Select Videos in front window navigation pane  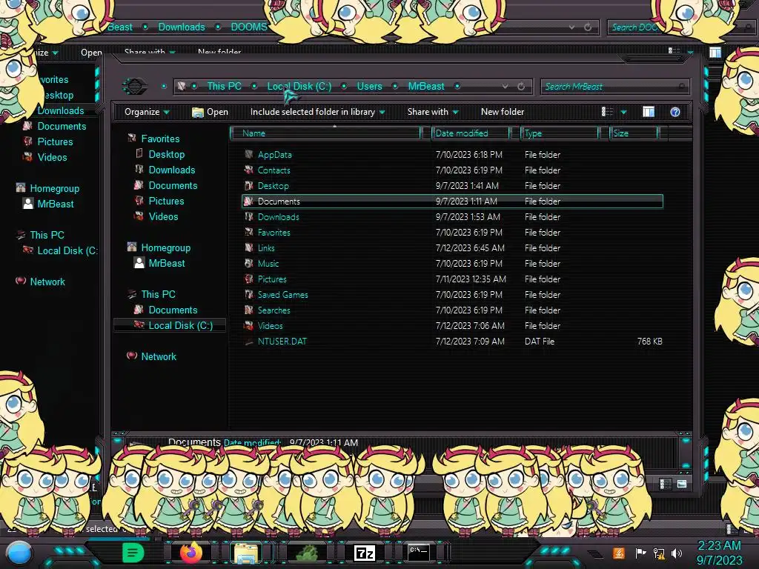coord(163,217)
